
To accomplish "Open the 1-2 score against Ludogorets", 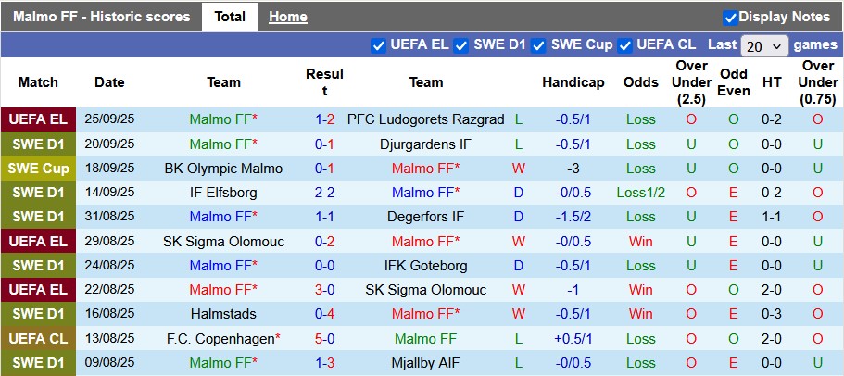I will [324, 119].
